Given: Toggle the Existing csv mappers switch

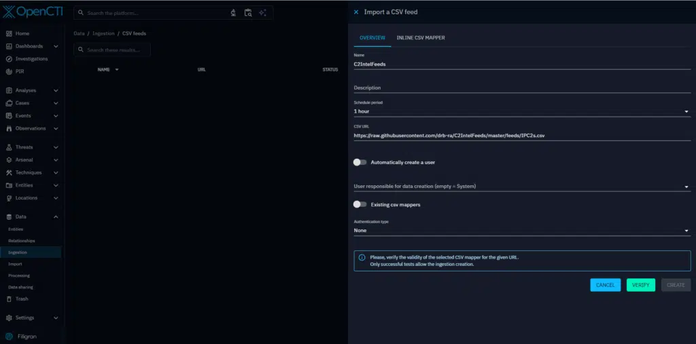Looking at the screenshot, I should point(360,204).
